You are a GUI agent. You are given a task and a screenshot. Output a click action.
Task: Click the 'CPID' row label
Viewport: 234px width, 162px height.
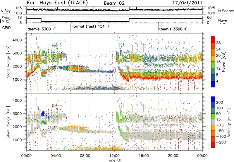click(6, 28)
